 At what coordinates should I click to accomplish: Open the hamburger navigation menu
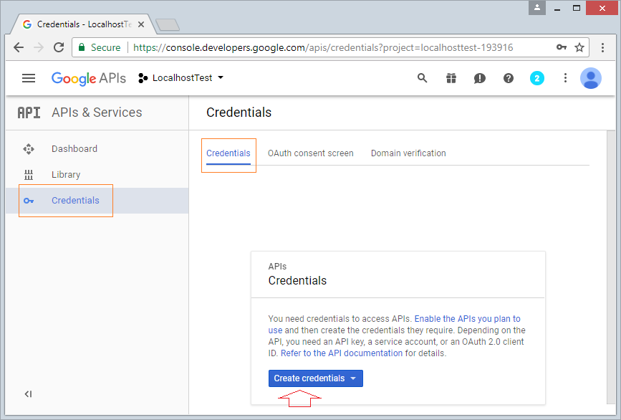(29, 78)
